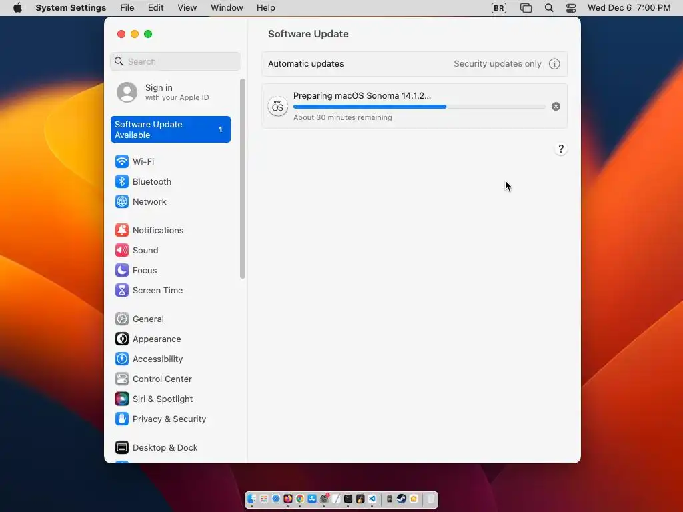
Task: Open Accessibility settings pane
Action: (x=149, y=359)
